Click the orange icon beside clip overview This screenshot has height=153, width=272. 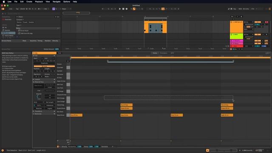207,150
